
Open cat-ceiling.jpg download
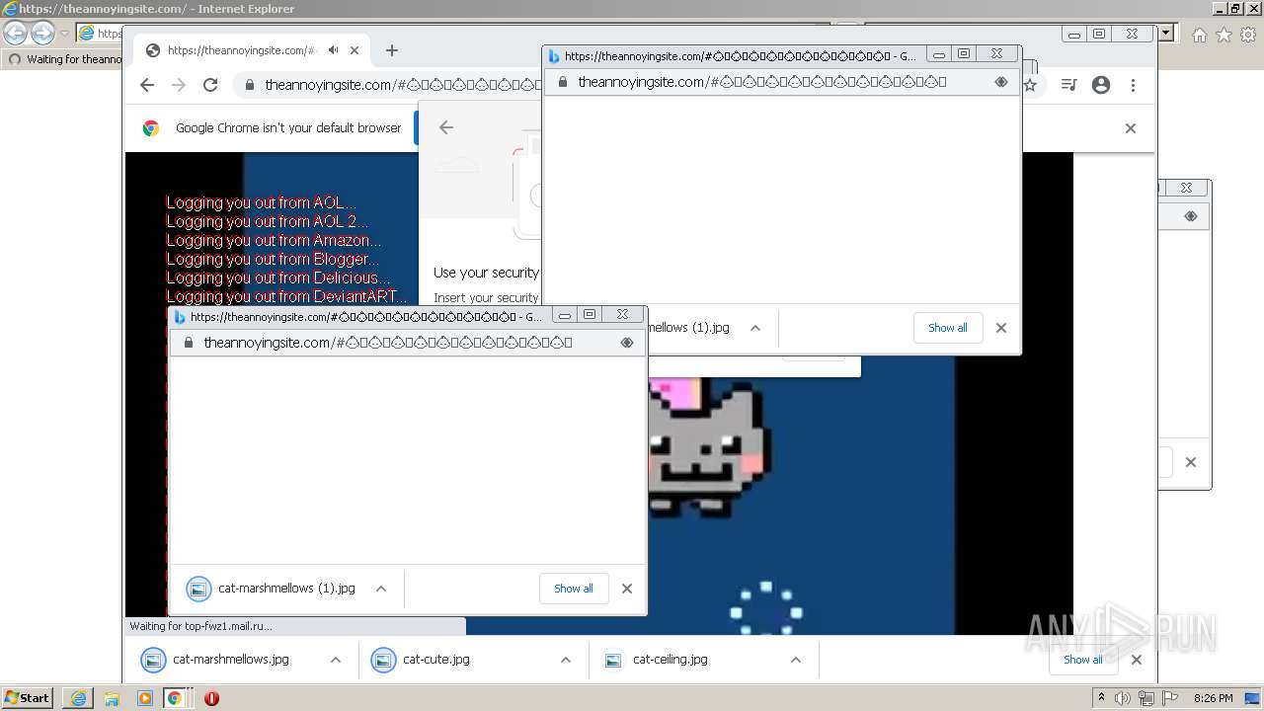[656, 660]
